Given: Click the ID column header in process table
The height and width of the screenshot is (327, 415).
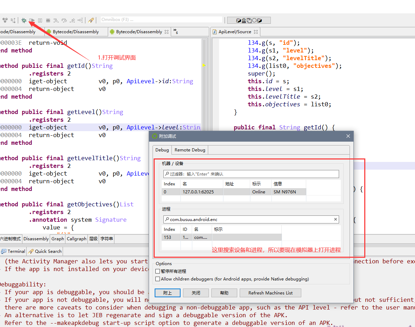Looking at the screenshot, I should coord(186,229).
